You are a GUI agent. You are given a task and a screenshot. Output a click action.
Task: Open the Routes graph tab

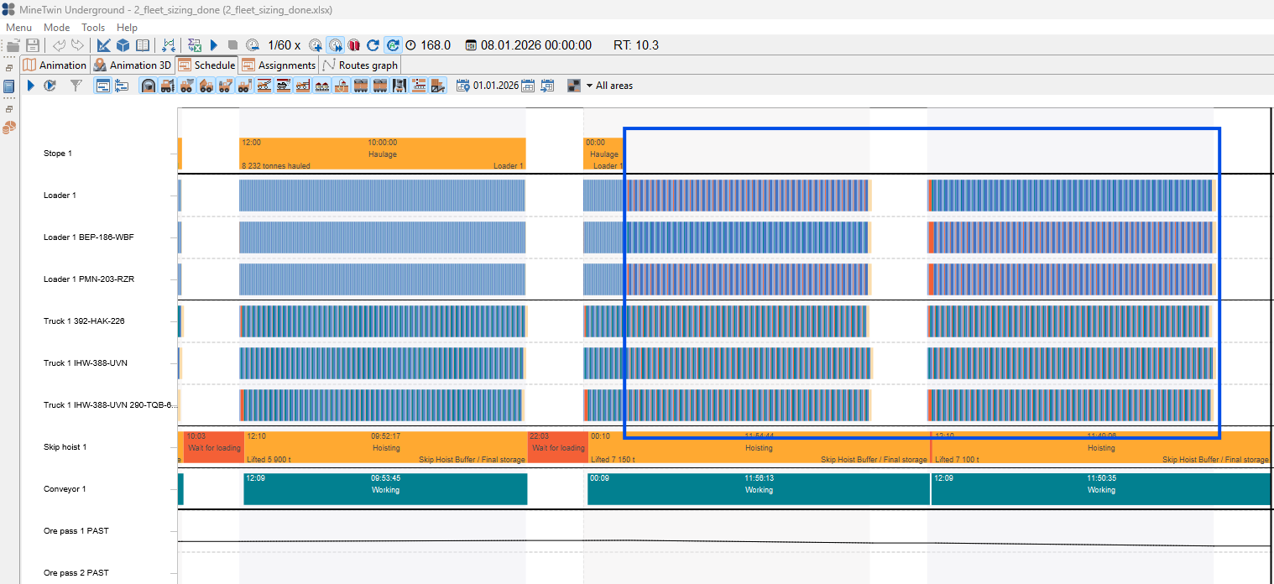coord(360,65)
